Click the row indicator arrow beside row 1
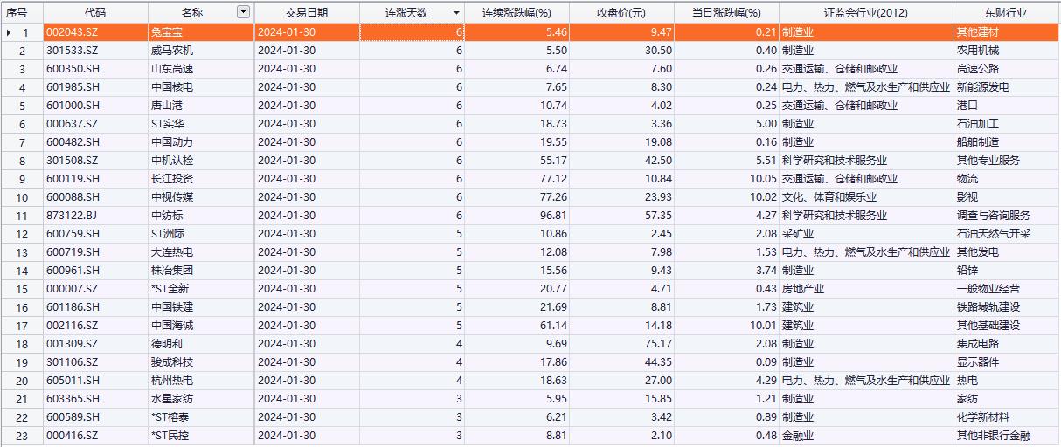This screenshot has height=447, width=1061. coord(10,32)
